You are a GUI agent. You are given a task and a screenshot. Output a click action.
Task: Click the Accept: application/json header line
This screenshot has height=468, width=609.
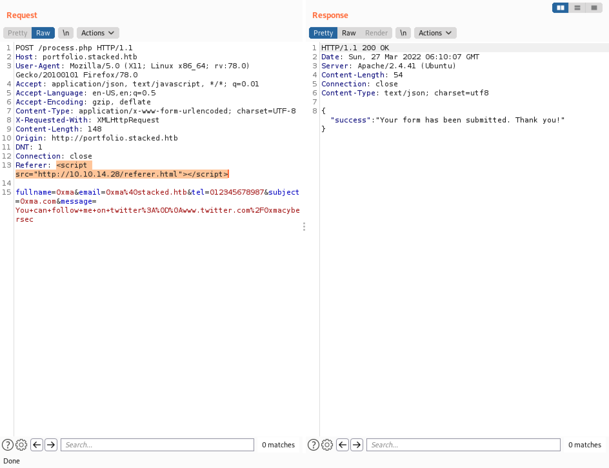137,84
